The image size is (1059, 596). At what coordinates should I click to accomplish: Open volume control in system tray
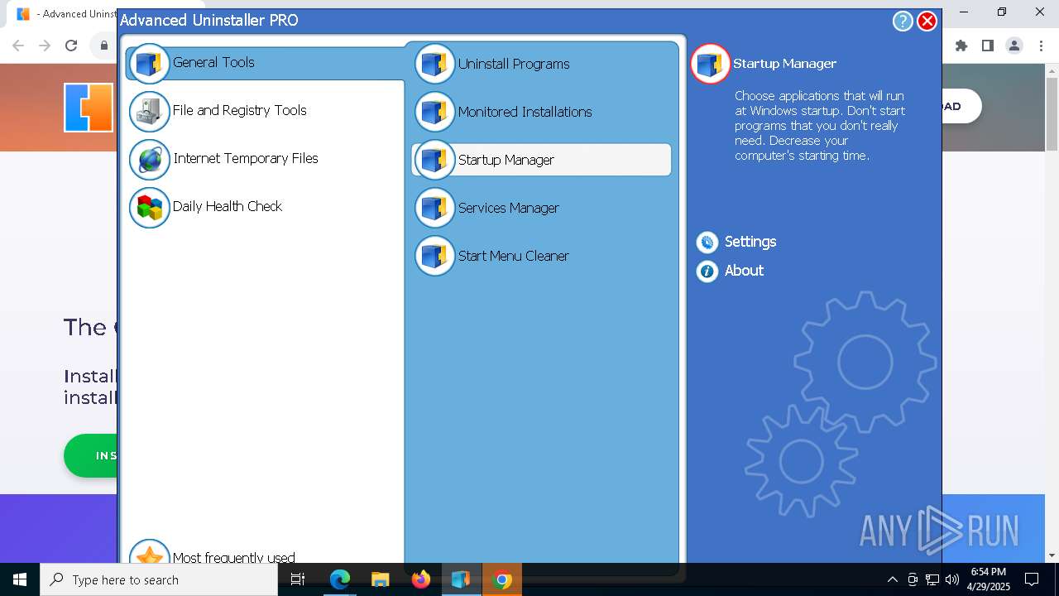pos(952,579)
